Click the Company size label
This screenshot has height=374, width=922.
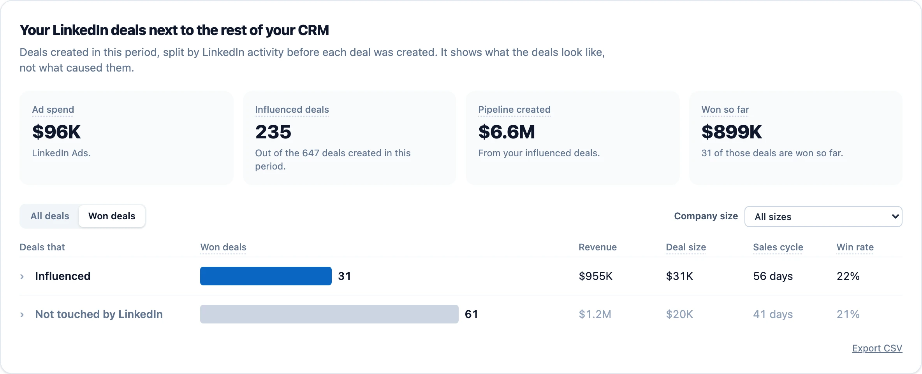pyautogui.click(x=706, y=216)
